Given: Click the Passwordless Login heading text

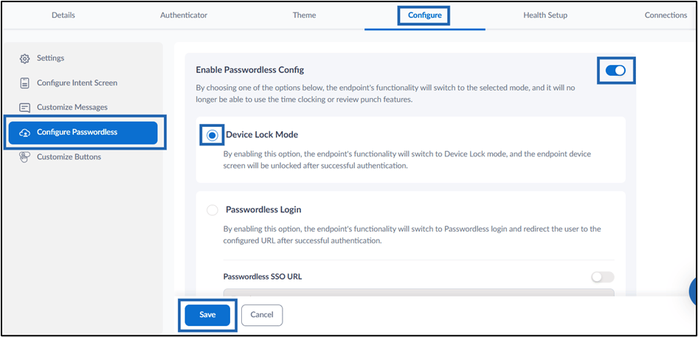Looking at the screenshot, I should (x=263, y=209).
